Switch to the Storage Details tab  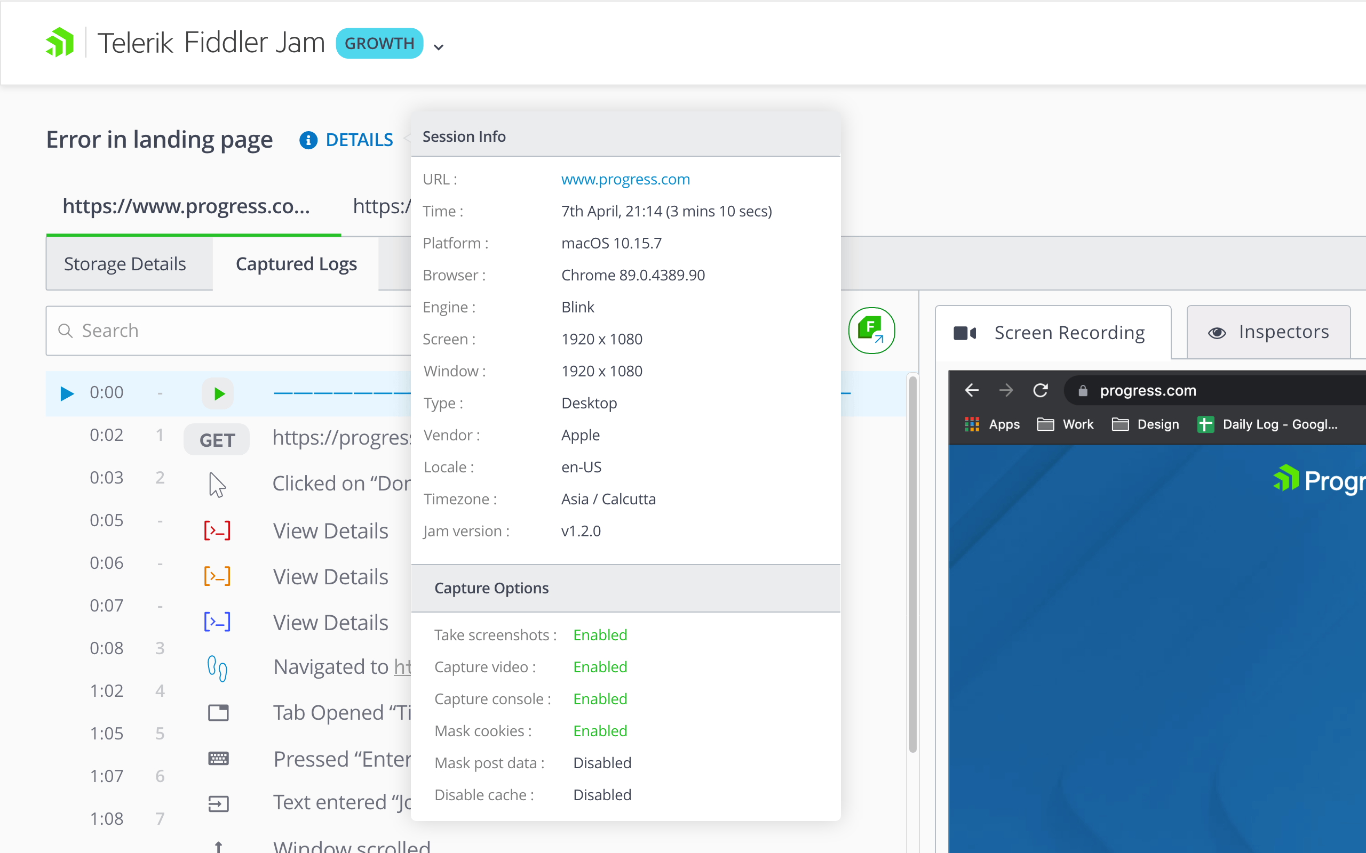pos(125,264)
